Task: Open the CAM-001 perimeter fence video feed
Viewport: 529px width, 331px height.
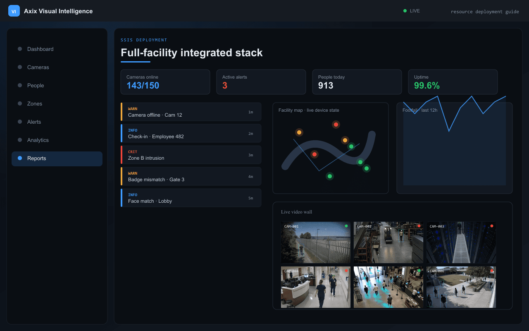Action: pos(316,242)
